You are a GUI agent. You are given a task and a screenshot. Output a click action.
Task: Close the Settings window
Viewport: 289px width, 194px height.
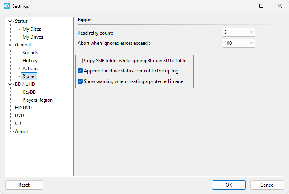click(279, 6)
